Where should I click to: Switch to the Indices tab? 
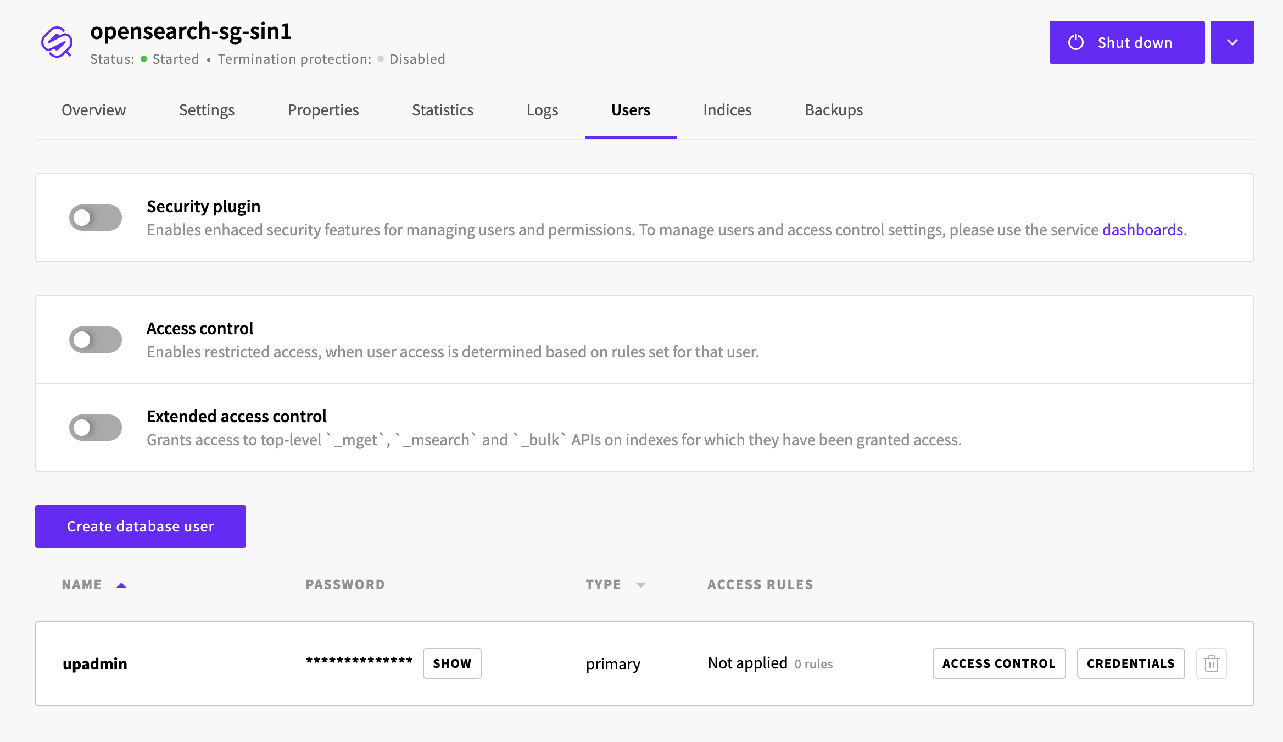click(727, 110)
